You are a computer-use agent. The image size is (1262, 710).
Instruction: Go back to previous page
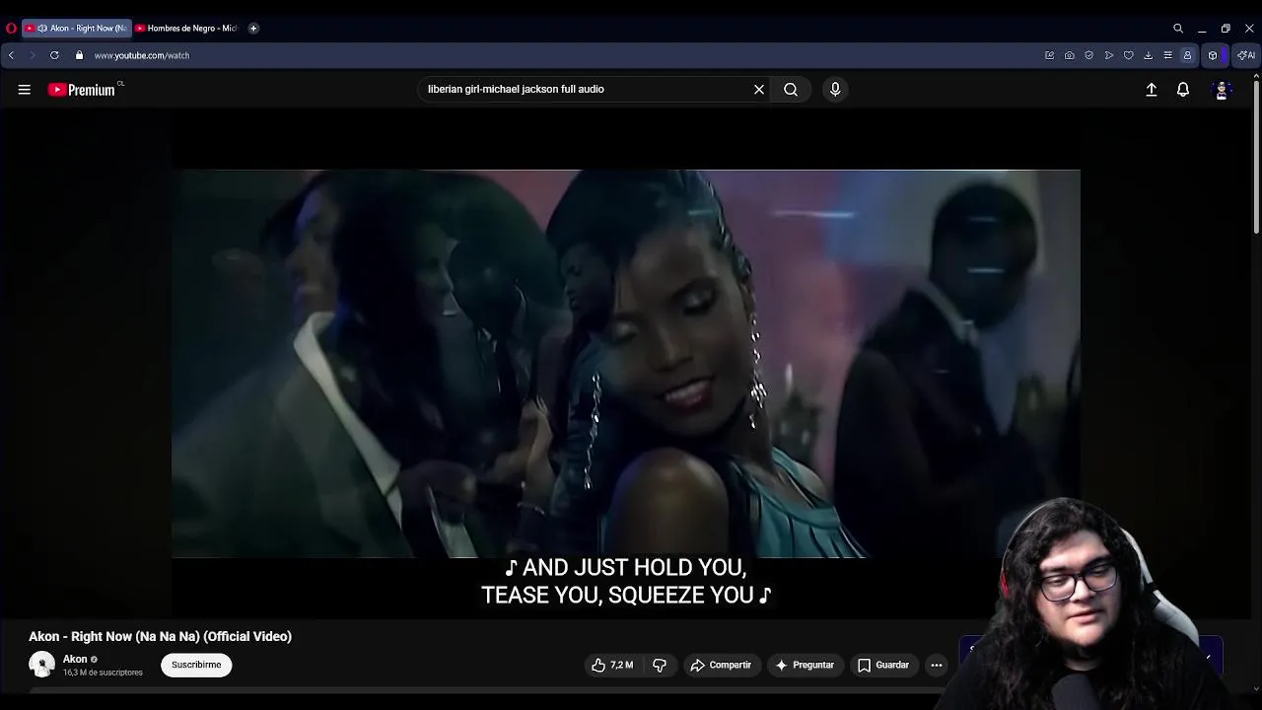11,55
